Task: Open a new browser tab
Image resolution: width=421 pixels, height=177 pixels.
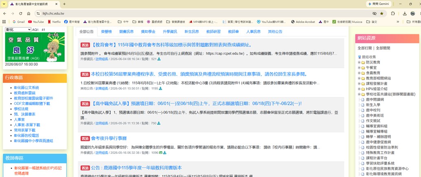Action: point(64,4)
